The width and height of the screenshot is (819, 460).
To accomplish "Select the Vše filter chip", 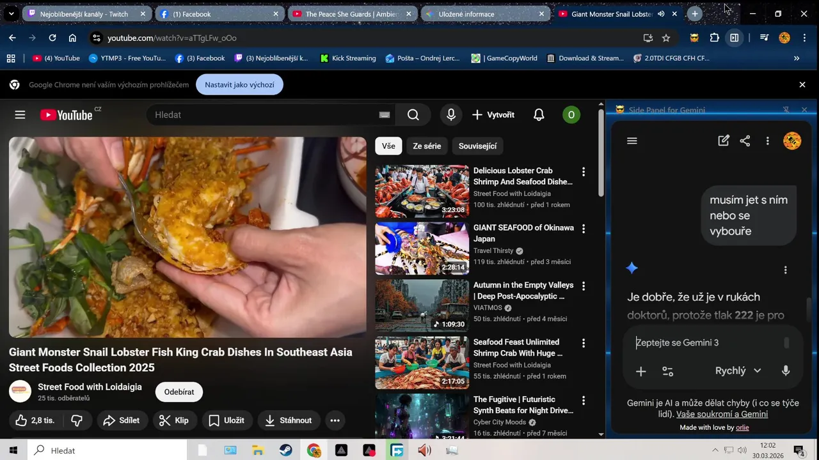I will pyautogui.click(x=388, y=146).
